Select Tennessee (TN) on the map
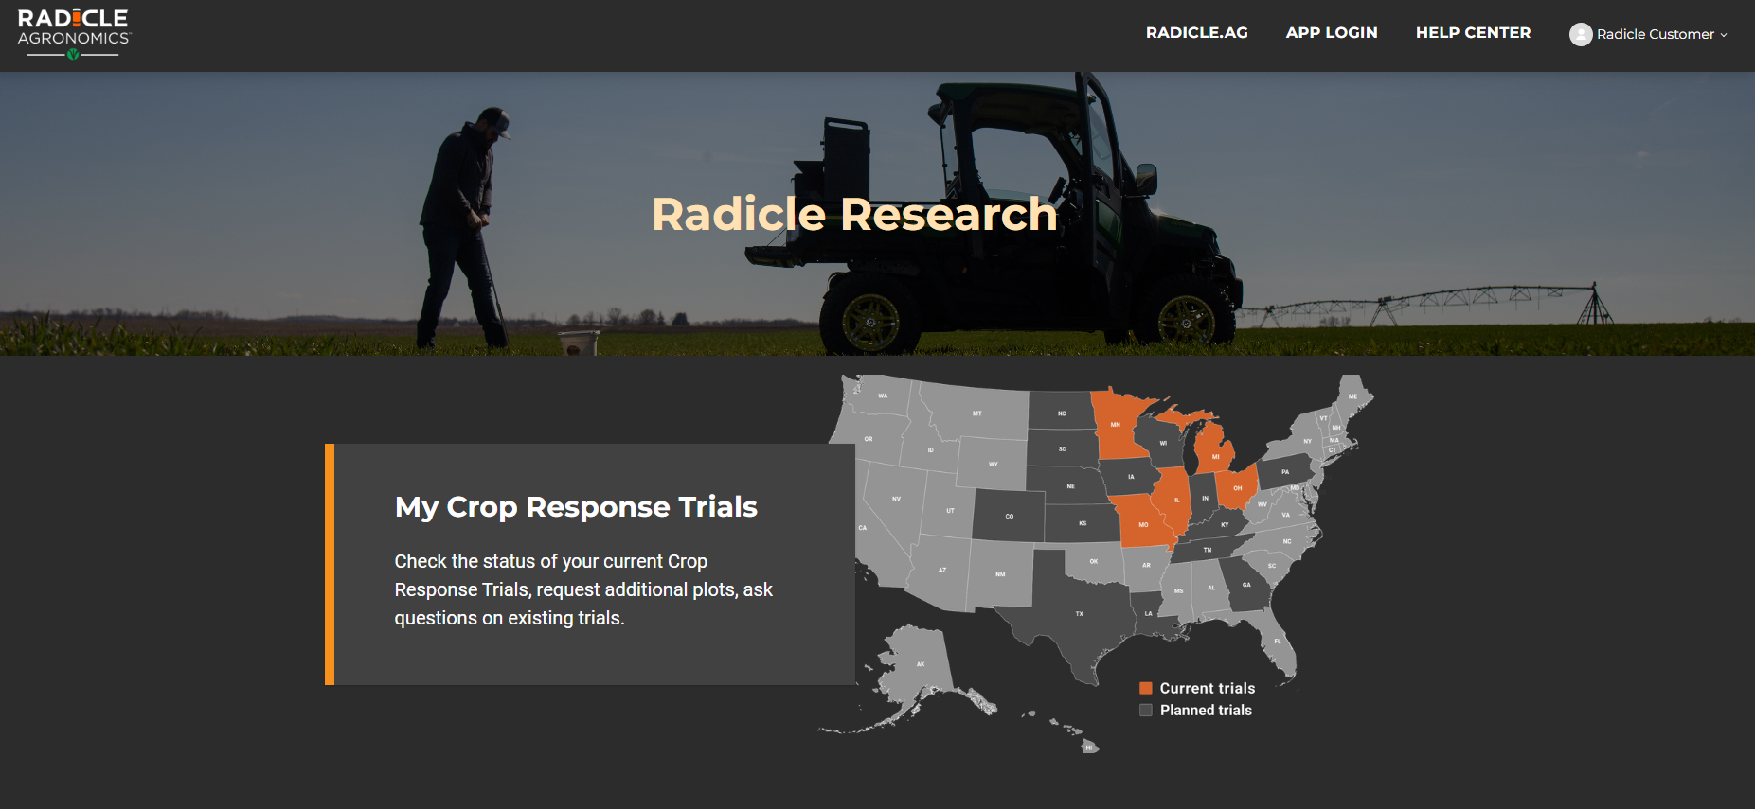 [x=1208, y=549]
